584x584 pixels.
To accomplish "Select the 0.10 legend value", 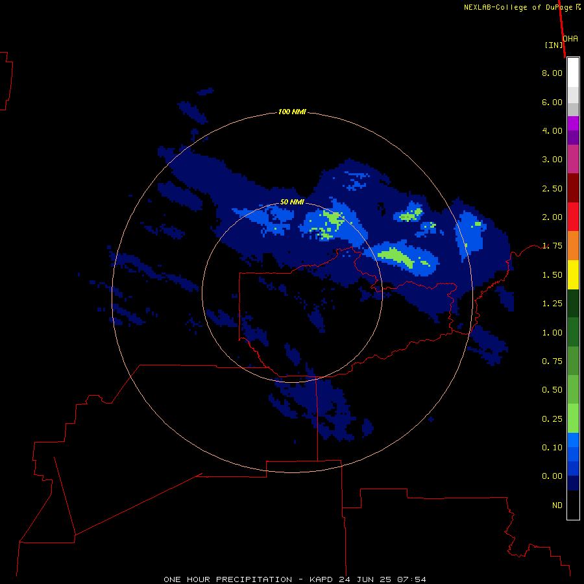I will coord(552,448).
